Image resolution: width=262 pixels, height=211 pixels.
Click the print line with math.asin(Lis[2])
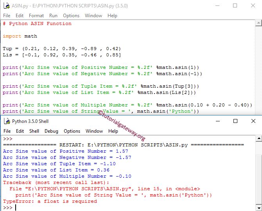click(x=99, y=92)
